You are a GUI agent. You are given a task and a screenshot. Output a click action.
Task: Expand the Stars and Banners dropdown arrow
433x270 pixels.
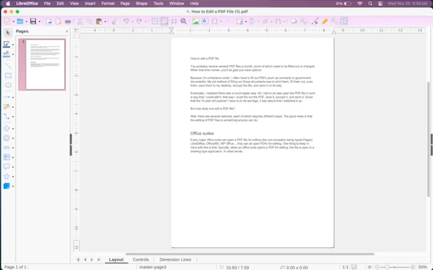[x=13, y=177]
